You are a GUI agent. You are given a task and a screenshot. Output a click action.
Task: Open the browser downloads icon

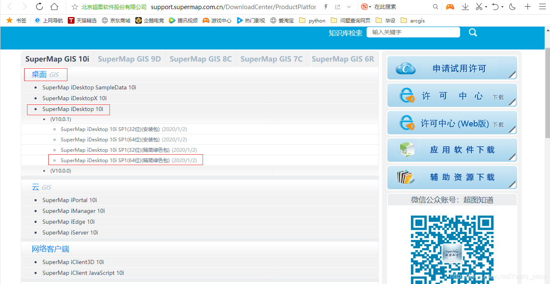pos(466,7)
